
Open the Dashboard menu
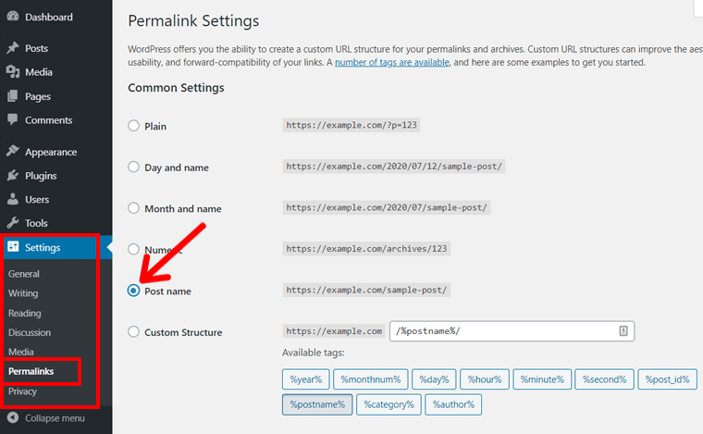49,17
